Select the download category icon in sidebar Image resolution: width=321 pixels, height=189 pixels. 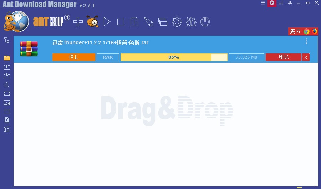pyautogui.click(x=7, y=76)
